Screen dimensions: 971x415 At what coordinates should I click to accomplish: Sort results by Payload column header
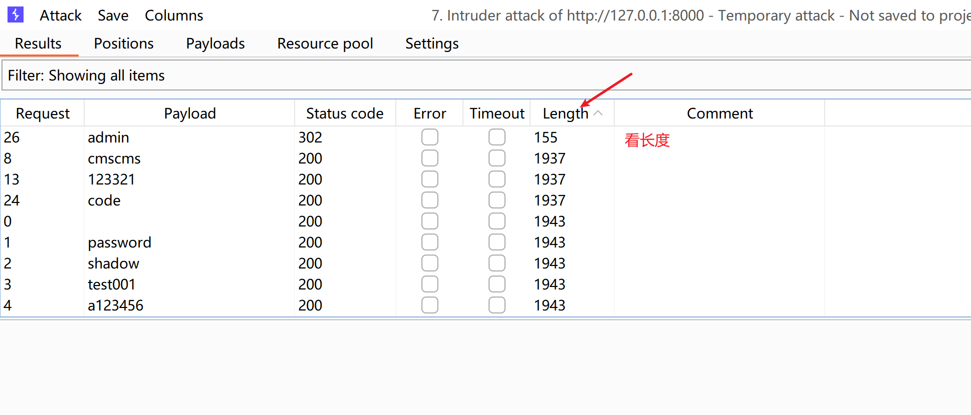190,113
